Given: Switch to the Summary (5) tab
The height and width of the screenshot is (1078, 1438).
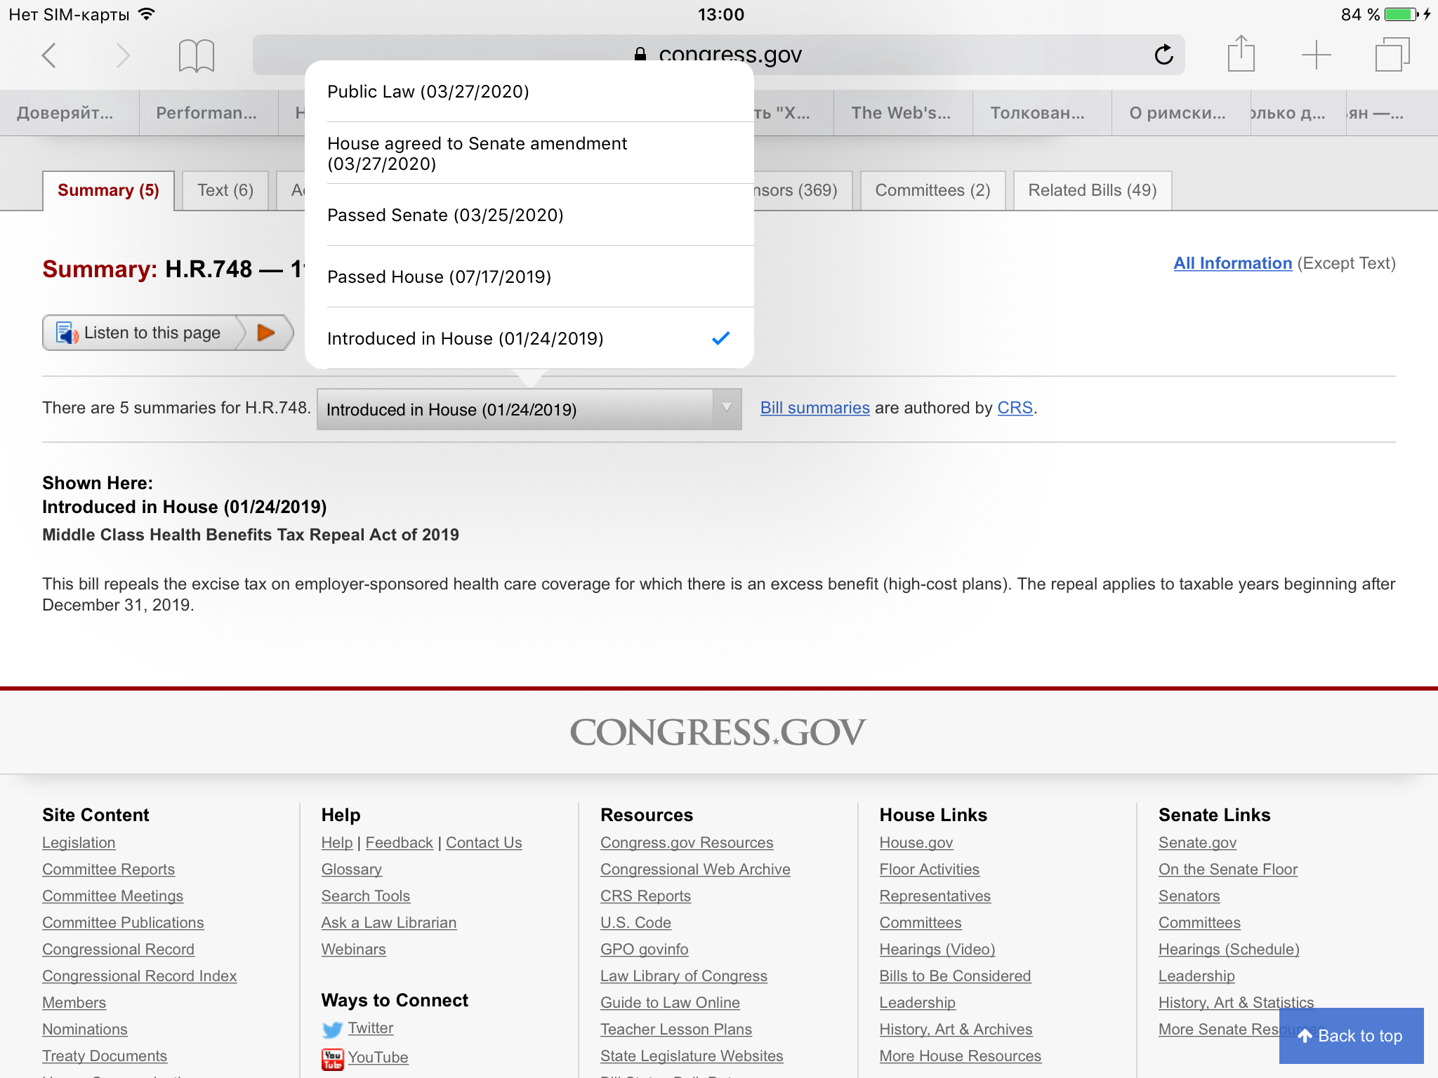Looking at the screenshot, I should 108,190.
